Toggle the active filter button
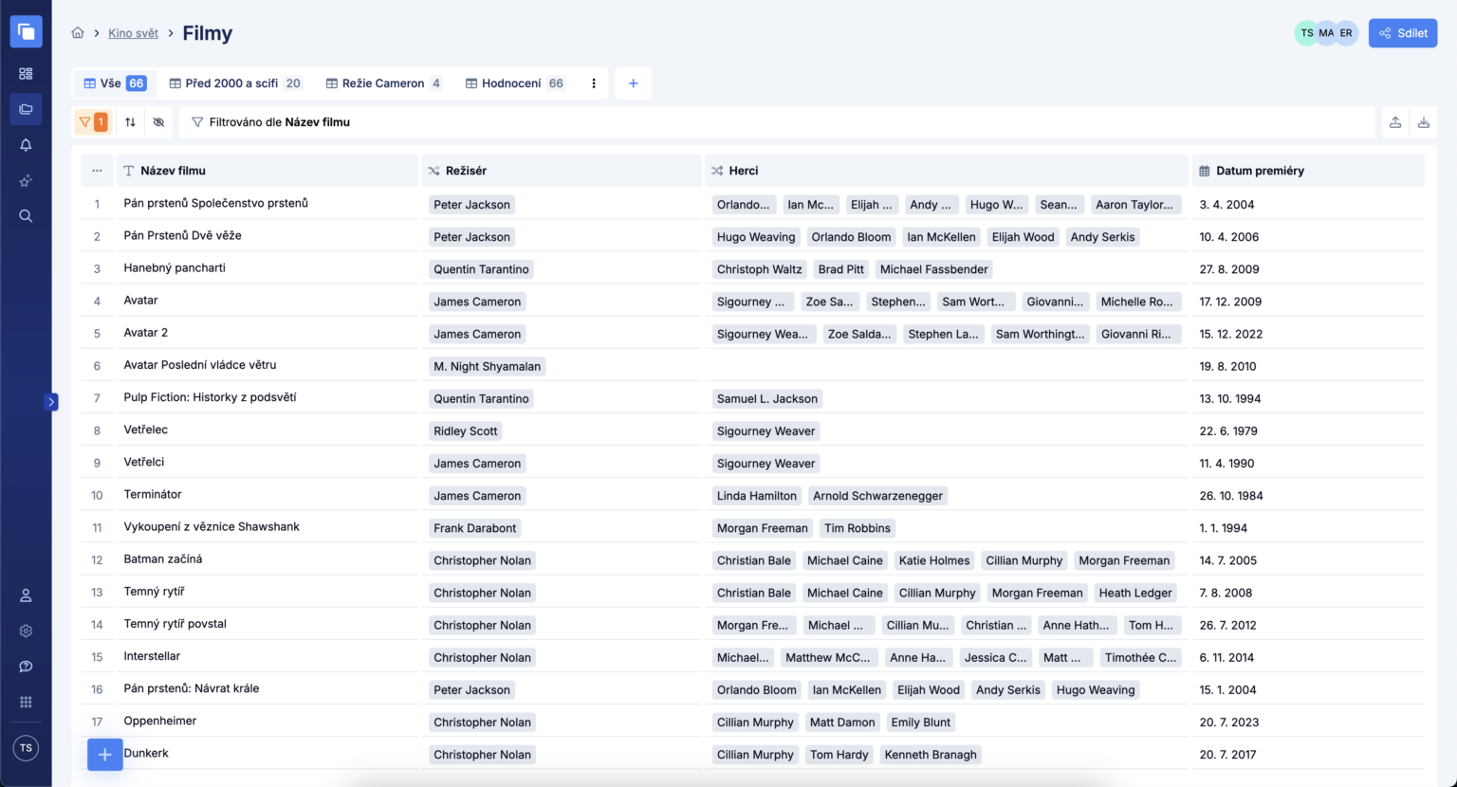This screenshot has height=787, width=1457. point(92,122)
